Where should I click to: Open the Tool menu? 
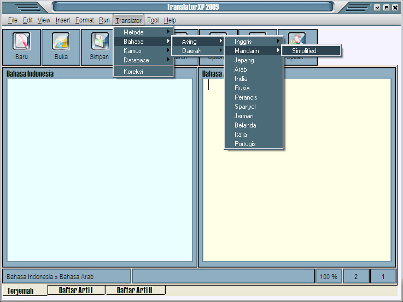point(153,20)
